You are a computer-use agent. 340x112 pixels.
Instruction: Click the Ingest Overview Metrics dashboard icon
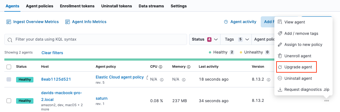tap(9, 22)
